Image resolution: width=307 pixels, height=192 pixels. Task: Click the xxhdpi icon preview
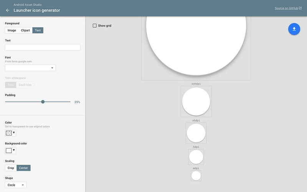pyautogui.click(x=196, y=101)
